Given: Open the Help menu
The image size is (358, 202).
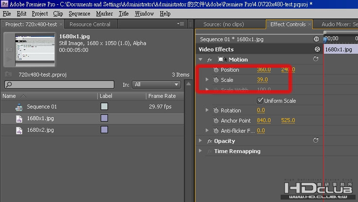Looking at the screenshot, I should pos(165,14).
